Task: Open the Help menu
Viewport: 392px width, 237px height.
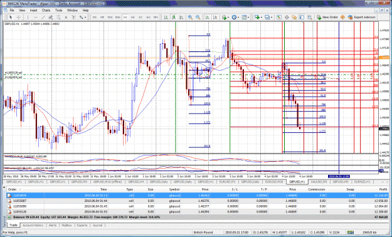Action: [x=85, y=10]
